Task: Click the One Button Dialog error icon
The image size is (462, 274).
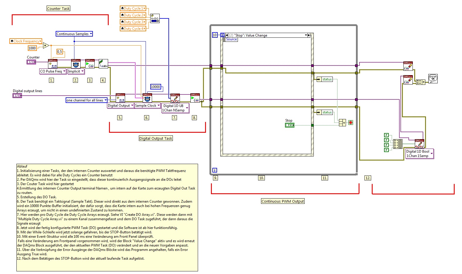Action: tap(433, 78)
